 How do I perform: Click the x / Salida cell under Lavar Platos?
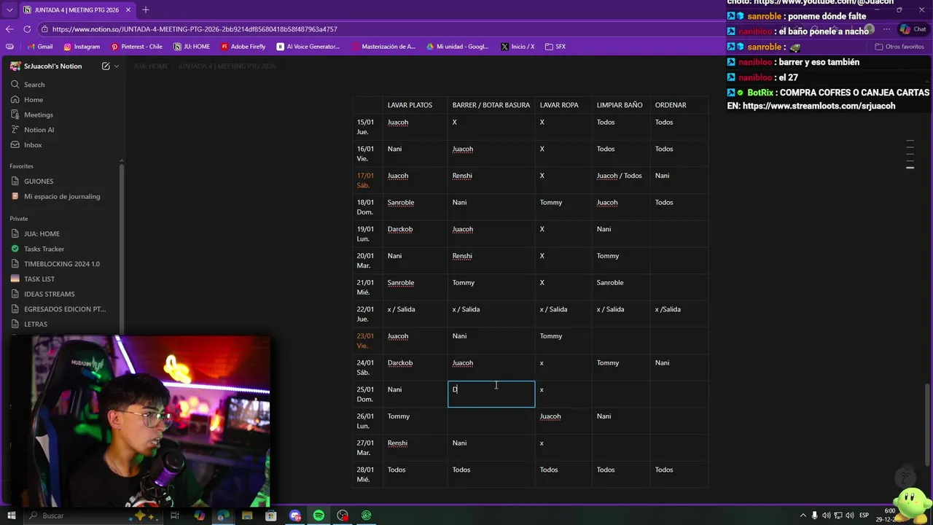coord(415,314)
